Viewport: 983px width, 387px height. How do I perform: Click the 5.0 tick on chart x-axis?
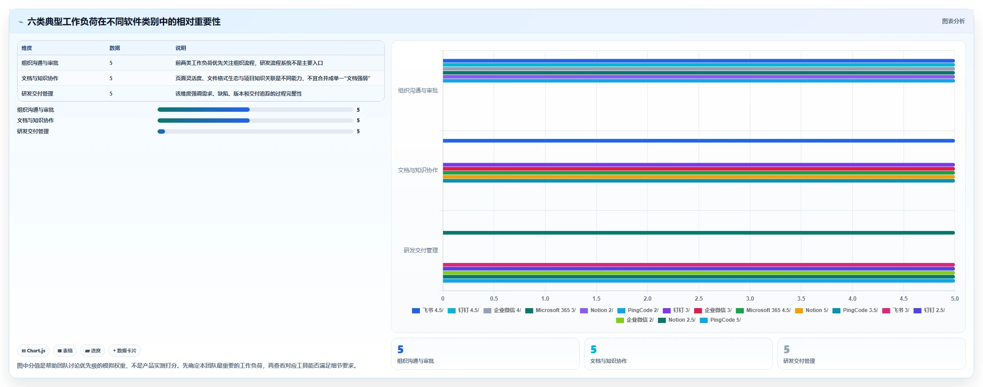tap(955, 299)
